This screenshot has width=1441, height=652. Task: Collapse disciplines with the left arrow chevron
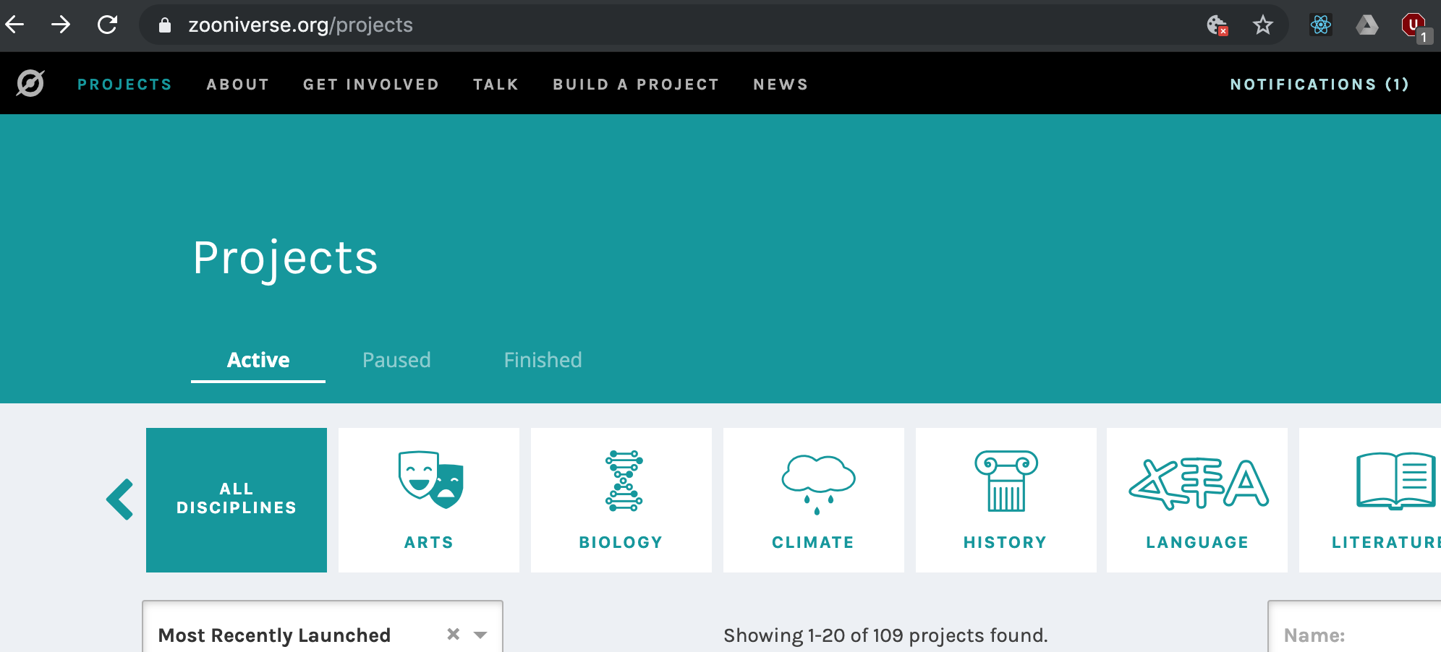pyautogui.click(x=120, y=499)
